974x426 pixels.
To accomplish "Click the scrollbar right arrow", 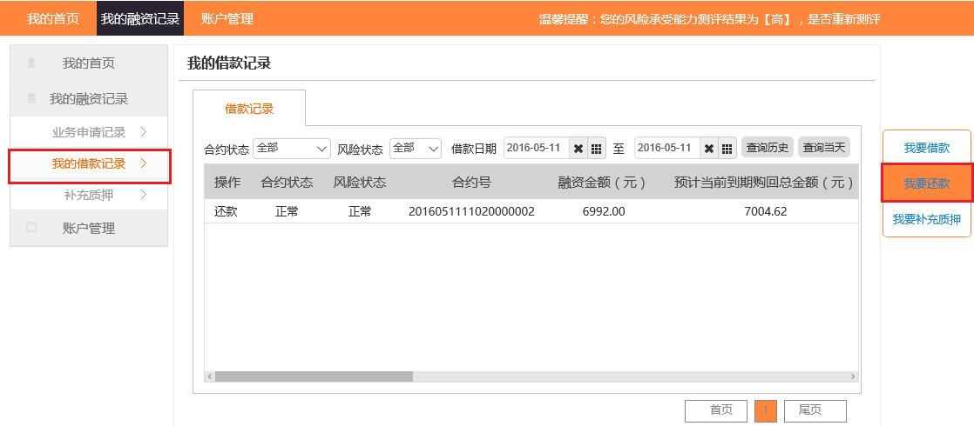I will coord(853,376).
